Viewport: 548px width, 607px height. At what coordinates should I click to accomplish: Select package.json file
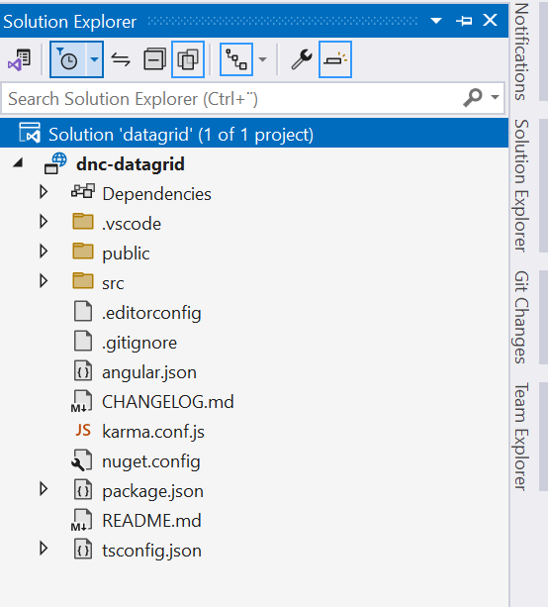152,491
